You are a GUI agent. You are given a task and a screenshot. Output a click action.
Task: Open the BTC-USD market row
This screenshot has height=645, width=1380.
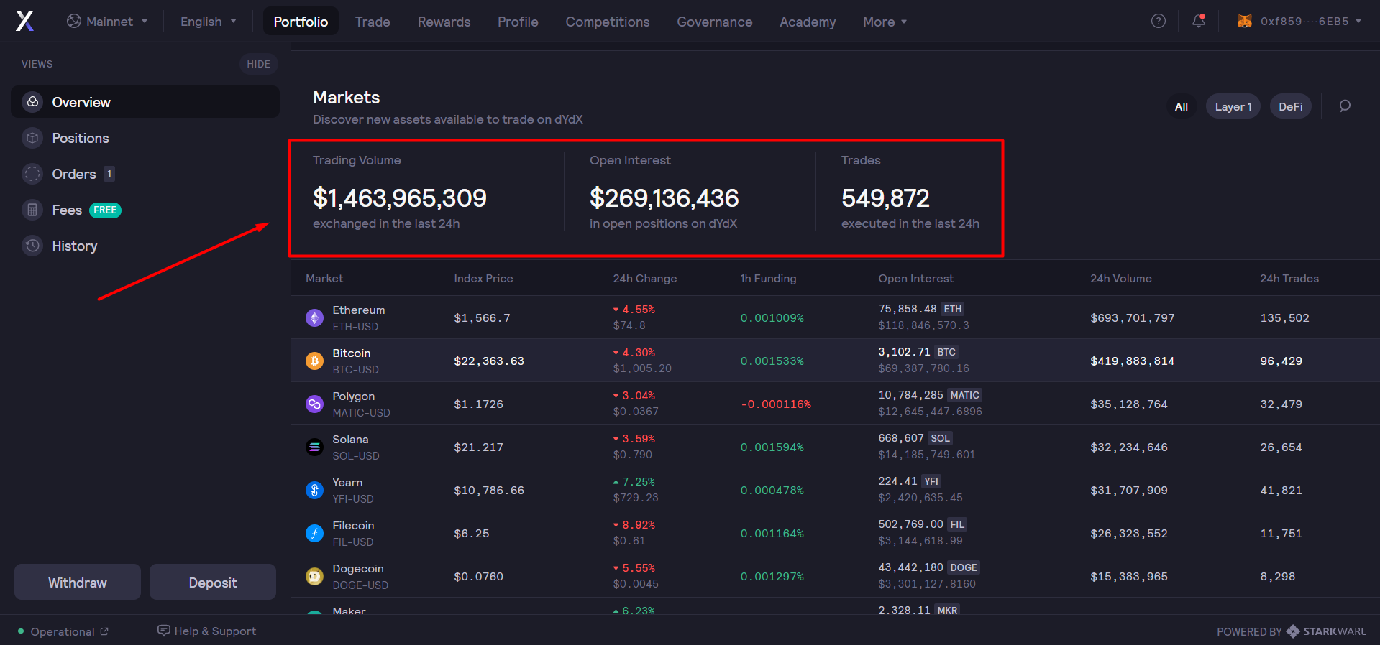(x=835, y=361)
